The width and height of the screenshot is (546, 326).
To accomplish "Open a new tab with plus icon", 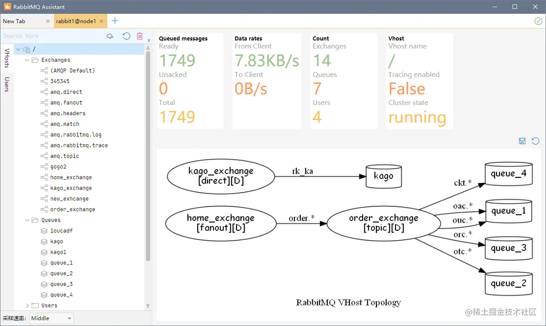I will point(115,21).
